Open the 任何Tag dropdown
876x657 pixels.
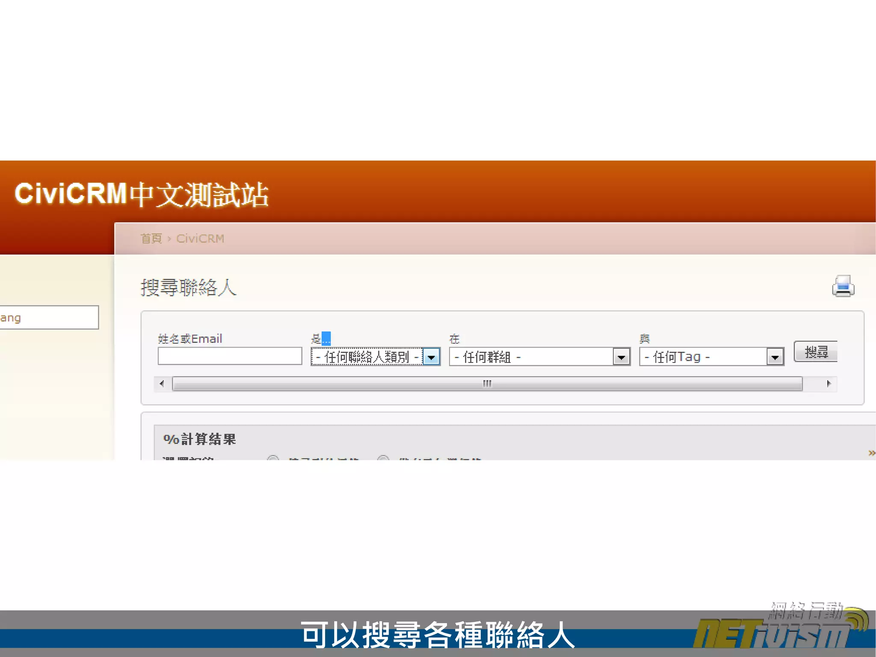tap(712, 357)
